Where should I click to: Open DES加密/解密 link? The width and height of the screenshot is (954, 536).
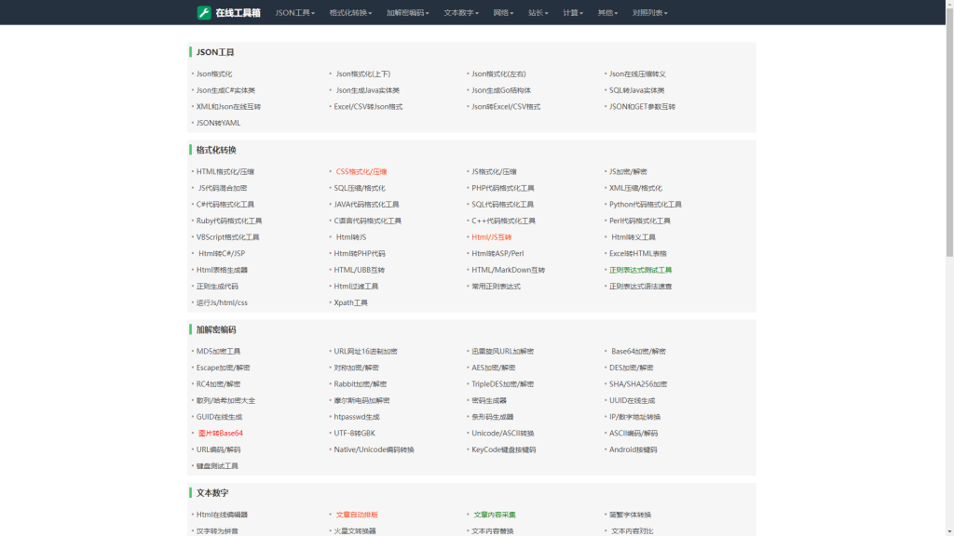coord(632,368)
